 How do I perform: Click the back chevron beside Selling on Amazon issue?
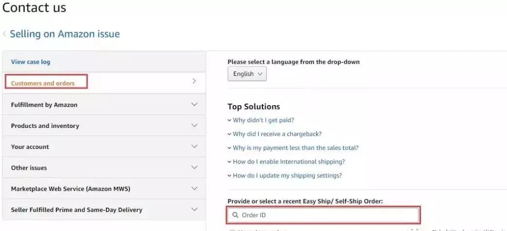(x=4, y=34)
